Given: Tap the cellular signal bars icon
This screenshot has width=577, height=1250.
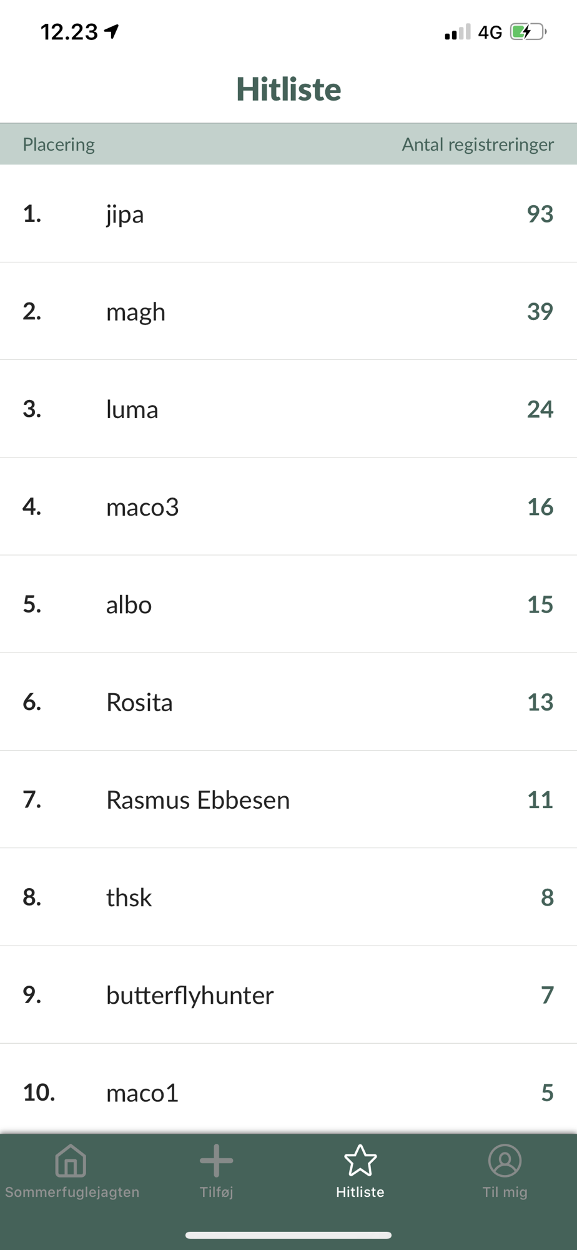Looking at the screenshot, I should click(x=457, y=32).
